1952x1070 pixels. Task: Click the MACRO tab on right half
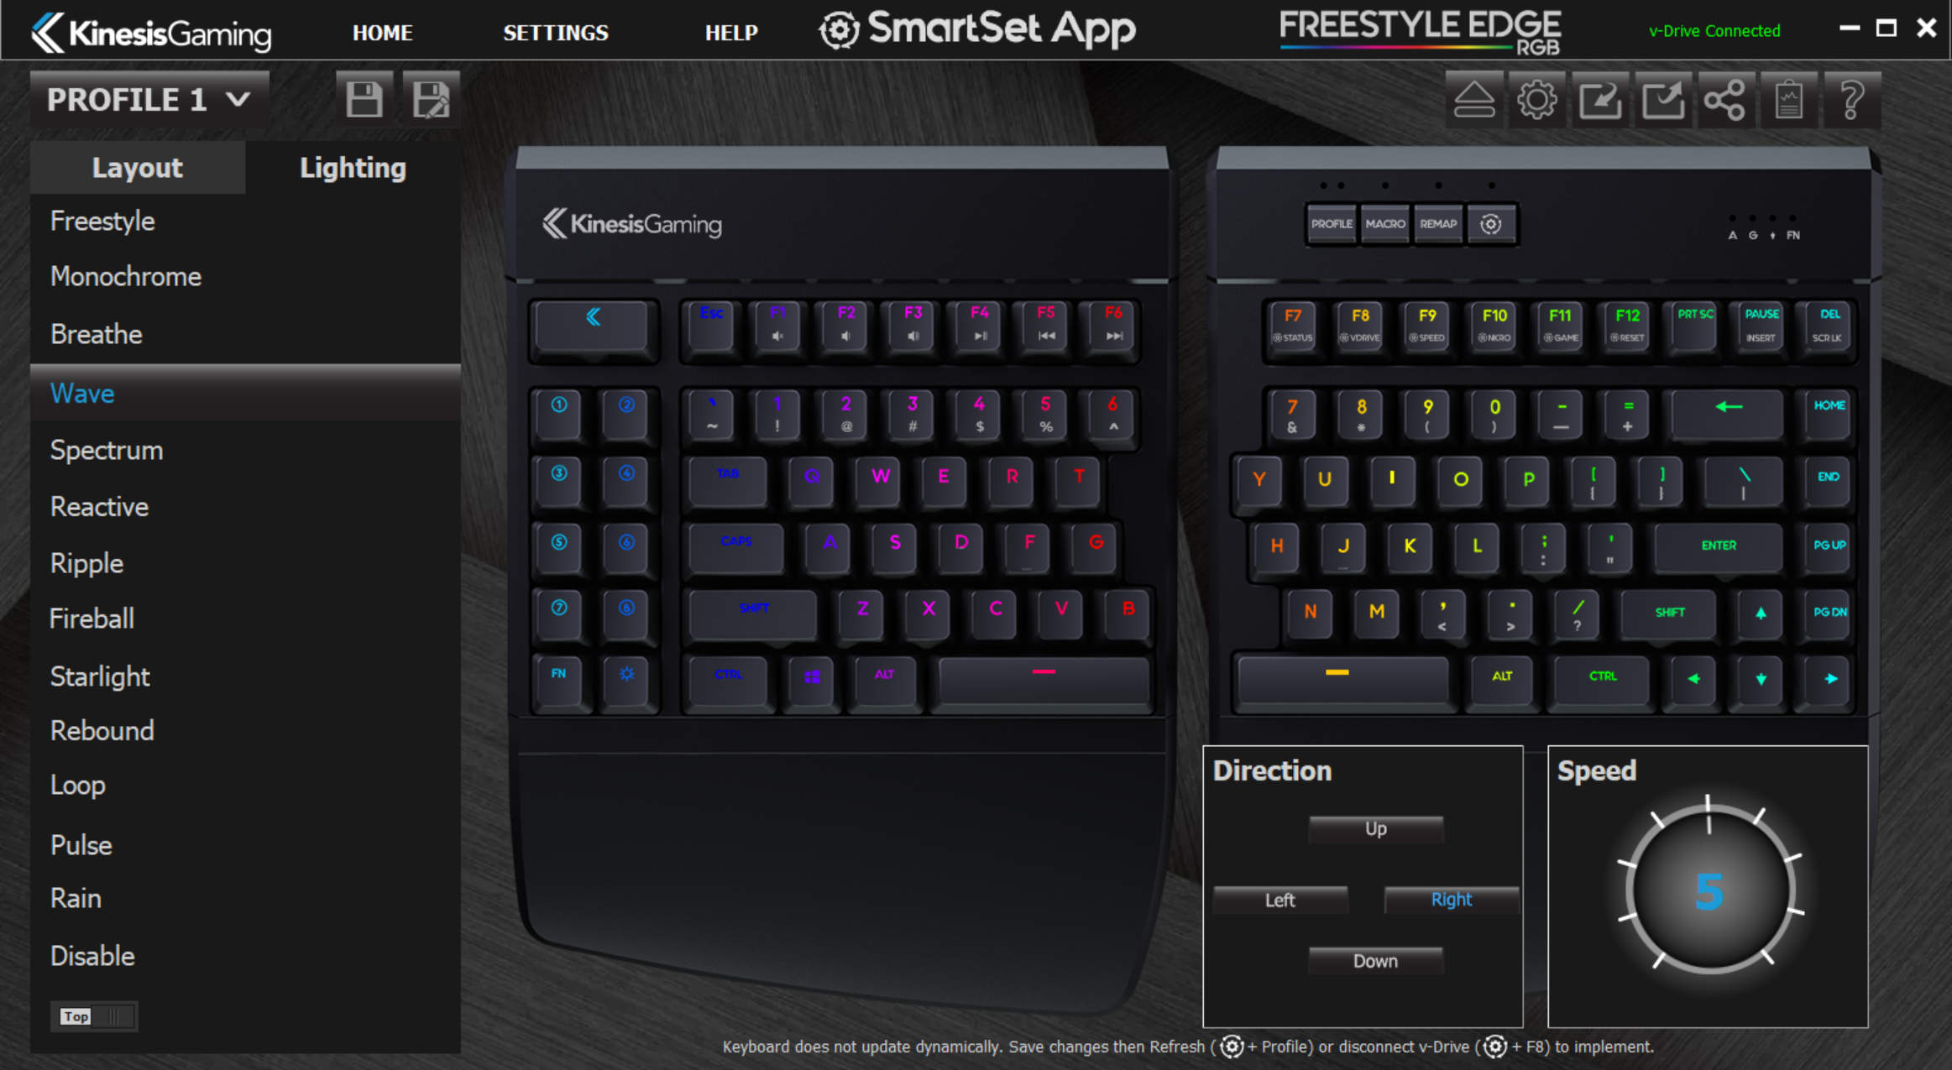1385,222
